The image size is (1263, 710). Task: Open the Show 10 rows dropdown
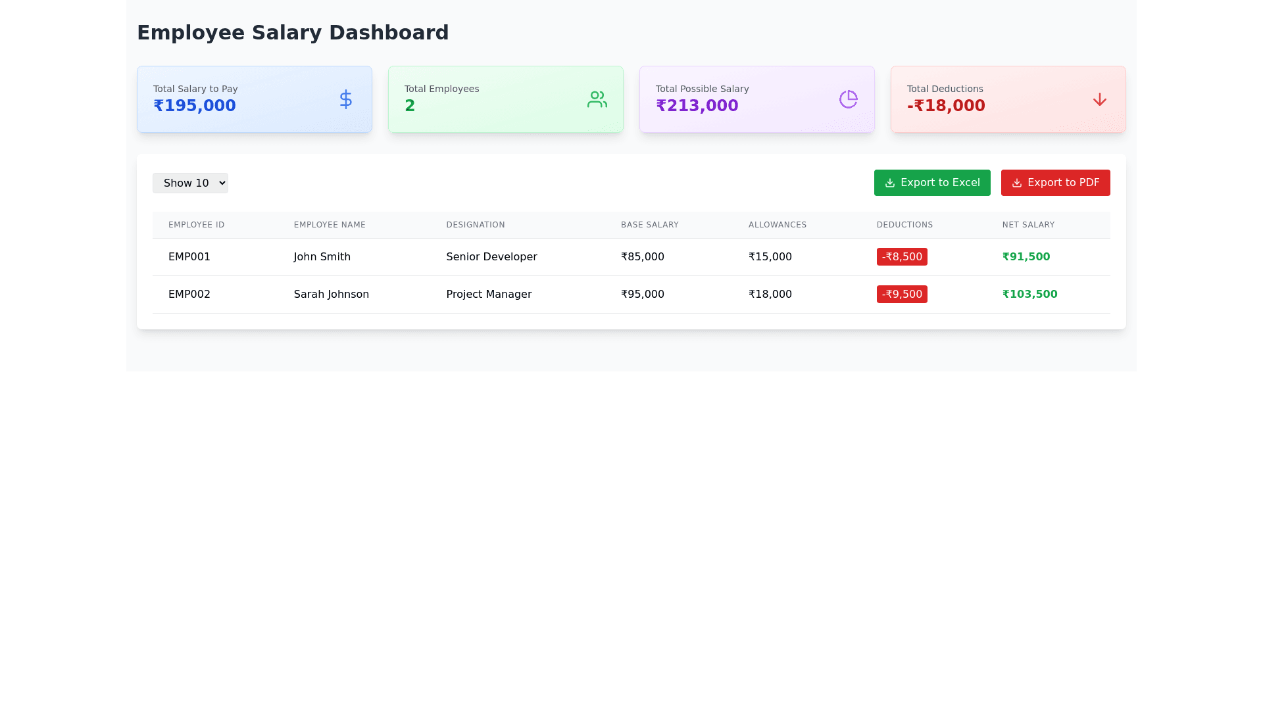[x=190, y=183]
